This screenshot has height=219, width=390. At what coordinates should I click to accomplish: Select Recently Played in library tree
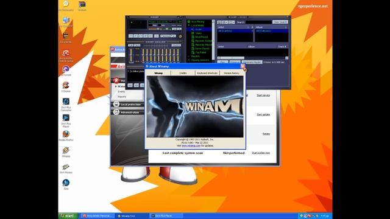pos(204,44)
